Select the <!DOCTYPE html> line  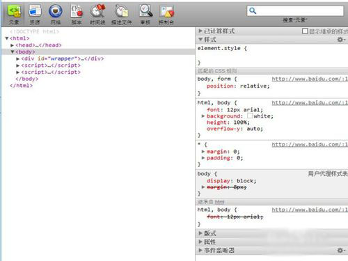click(34, 31)
